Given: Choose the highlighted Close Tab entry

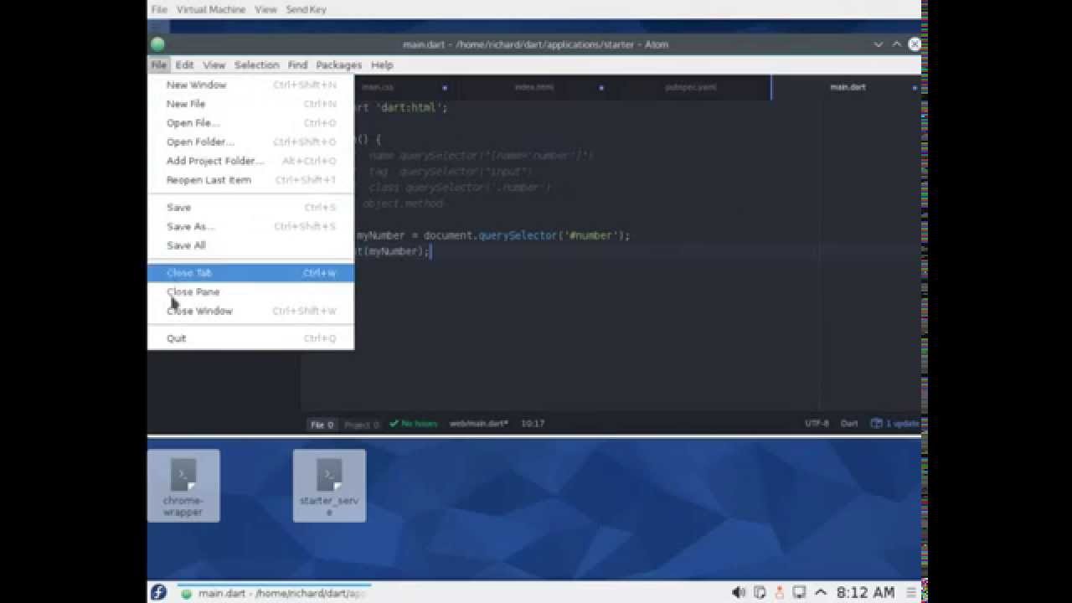Looking at the screenshot, I should (x=250, y=272).
